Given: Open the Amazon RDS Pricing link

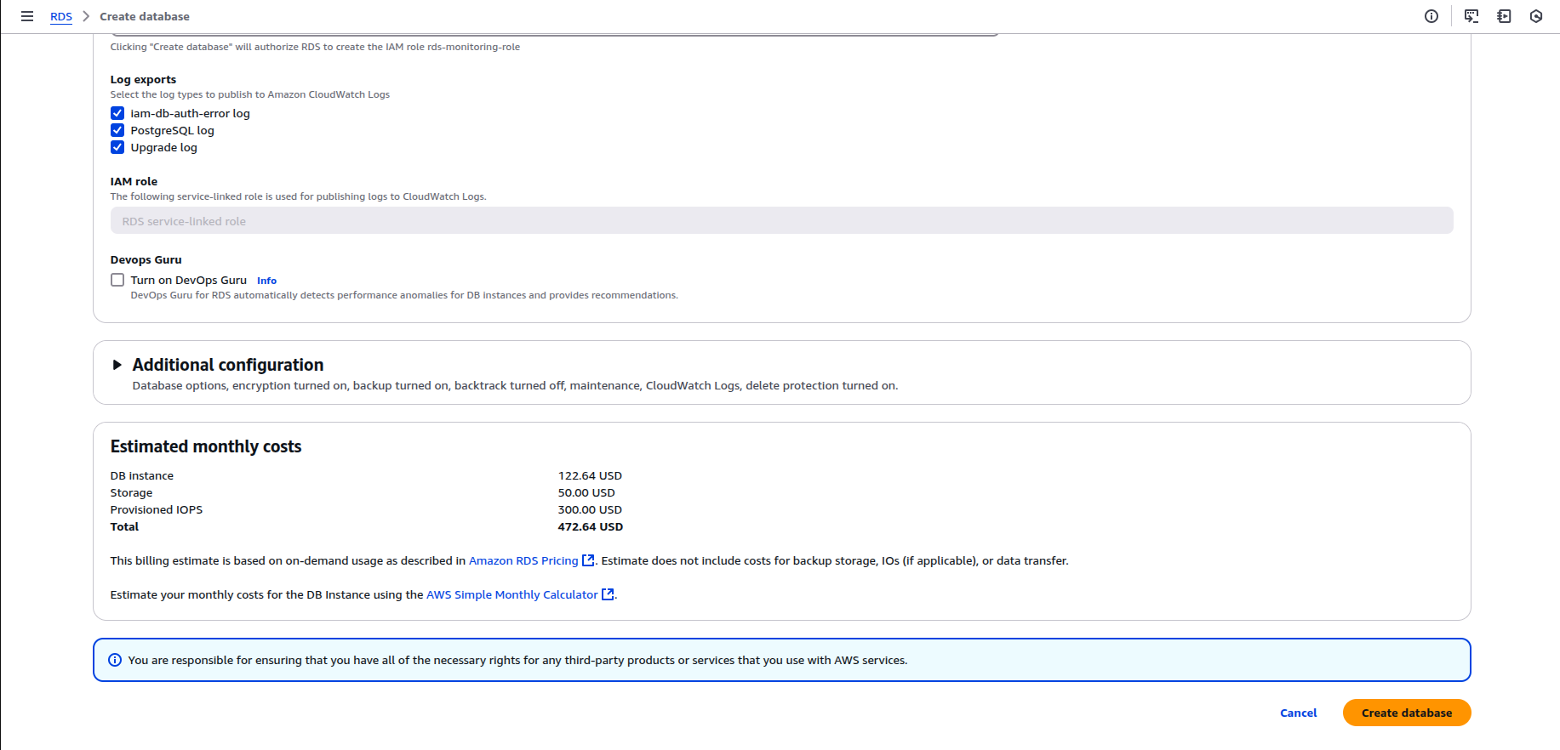Looking at the screenshot, I should (523, 560).
